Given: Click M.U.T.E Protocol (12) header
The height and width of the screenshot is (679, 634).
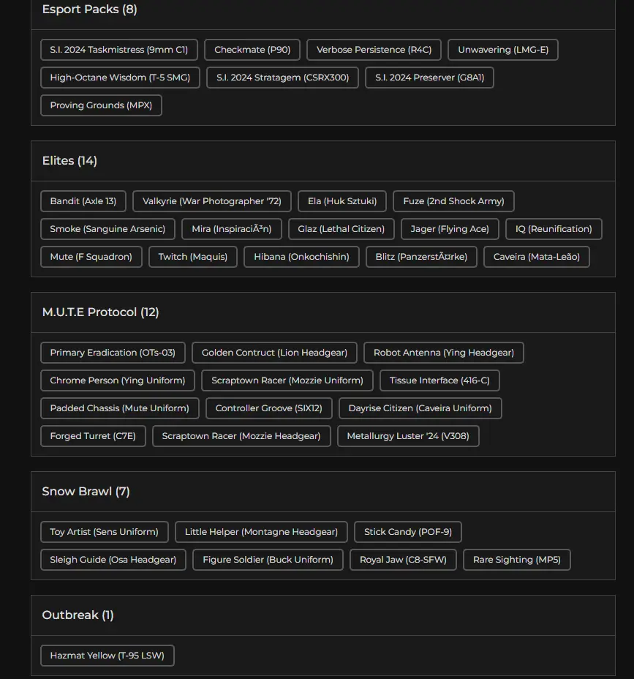Looking at the screenshot, I should [x=100, y=312].
